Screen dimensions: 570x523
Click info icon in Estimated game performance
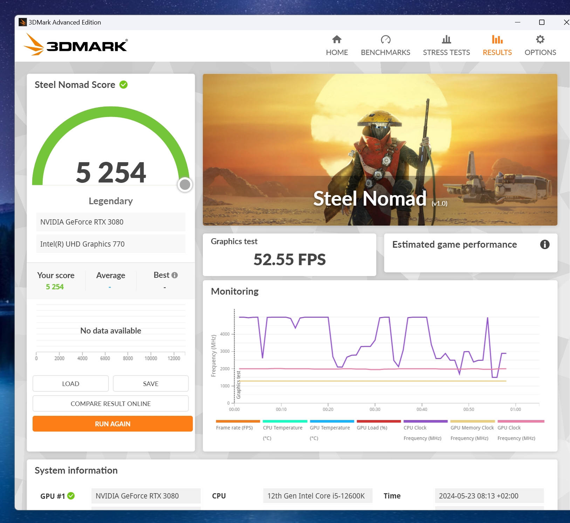[x=544, y=245]
